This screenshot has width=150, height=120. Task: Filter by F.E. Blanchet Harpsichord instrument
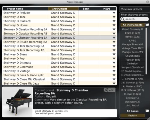tap(133, 71)
